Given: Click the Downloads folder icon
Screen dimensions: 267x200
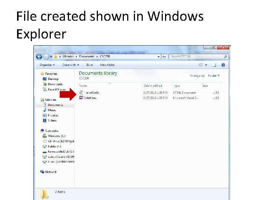Looking at the screenshot, I should point(44,84).
